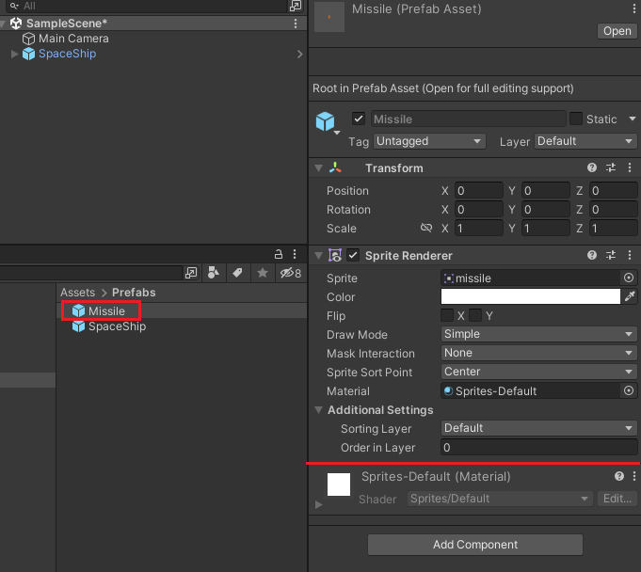Click the Position X input field
Viewport: 641px width, 572px height.
479,190
